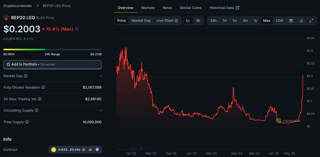Click Add to Portfolio button

(x=52, y=64)
